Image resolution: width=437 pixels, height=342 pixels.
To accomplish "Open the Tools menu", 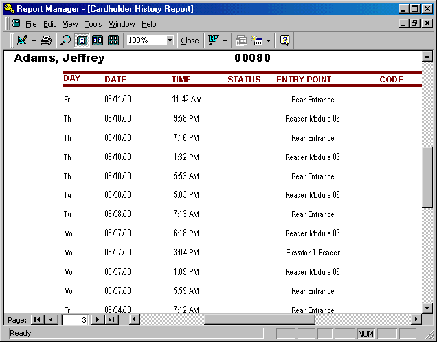I will pyautogui.click(x=93, y=24).
